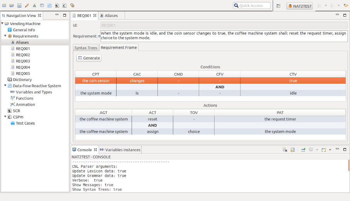Open the Variables Instances tab
The width and height of the screenshot is (350, 201).
[x=120, y=150]
